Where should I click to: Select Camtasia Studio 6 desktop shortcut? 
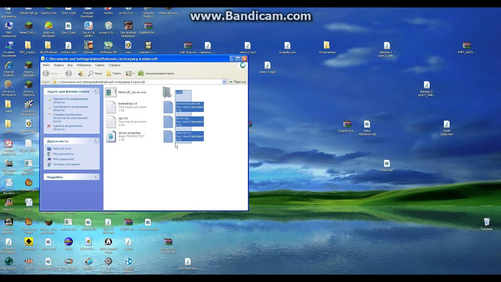tap(148, 13)
